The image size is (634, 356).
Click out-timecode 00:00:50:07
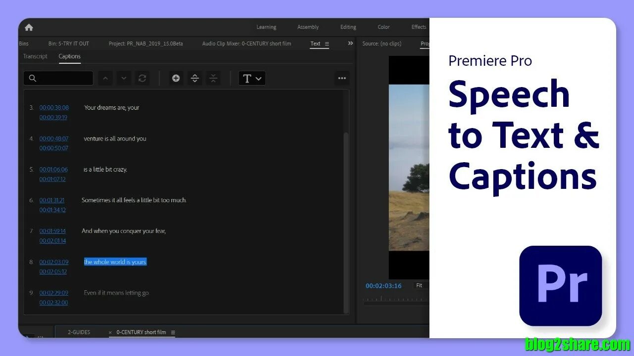(x=54, y=148)
